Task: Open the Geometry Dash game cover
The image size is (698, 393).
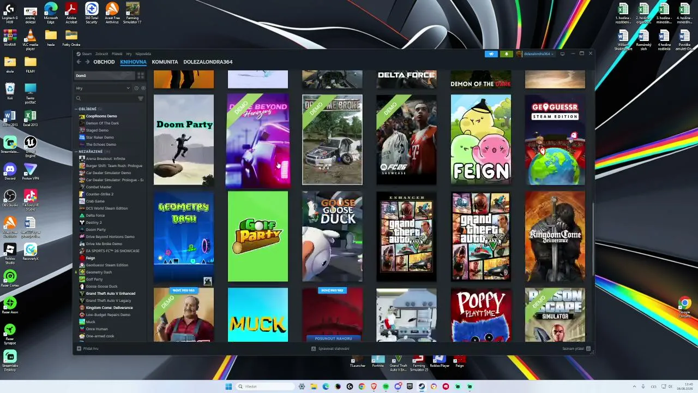Action: tap(184, 236)
